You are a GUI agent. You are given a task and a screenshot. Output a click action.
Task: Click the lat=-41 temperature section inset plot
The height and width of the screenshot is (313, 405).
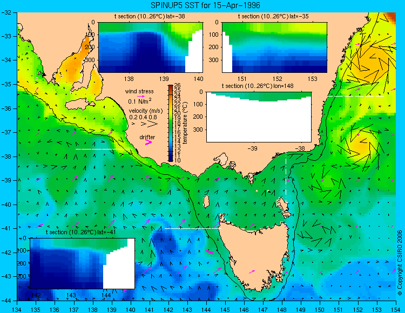pos(83,263)
